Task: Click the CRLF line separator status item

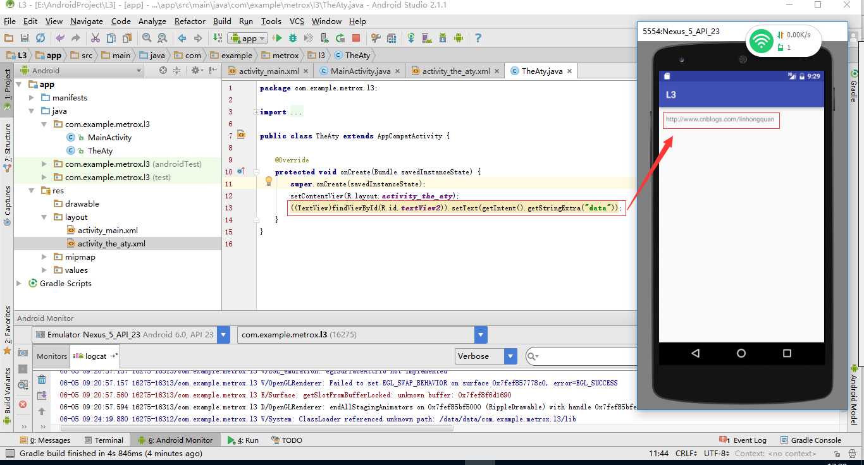Action: pyautogui.click(x=686, y=454)
